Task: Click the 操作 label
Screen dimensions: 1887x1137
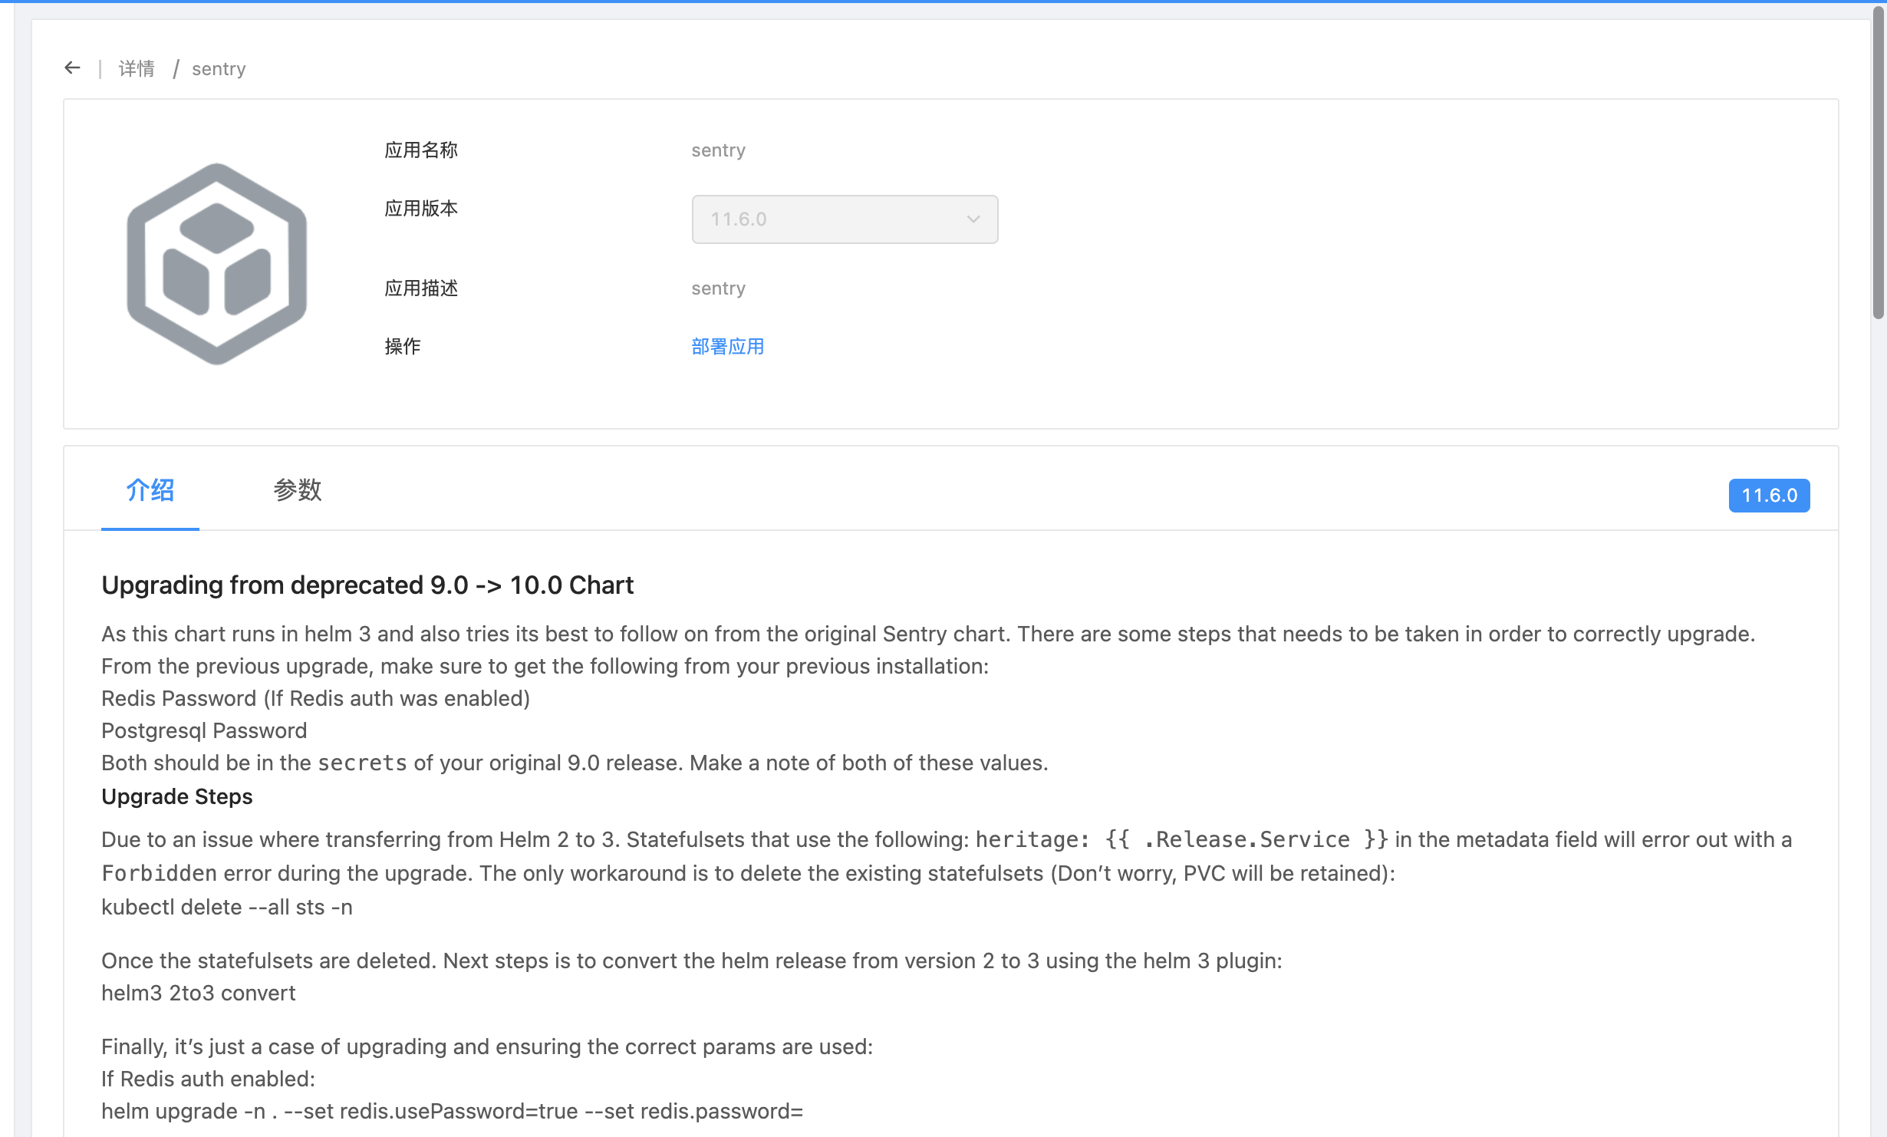Action: point(403,347)
